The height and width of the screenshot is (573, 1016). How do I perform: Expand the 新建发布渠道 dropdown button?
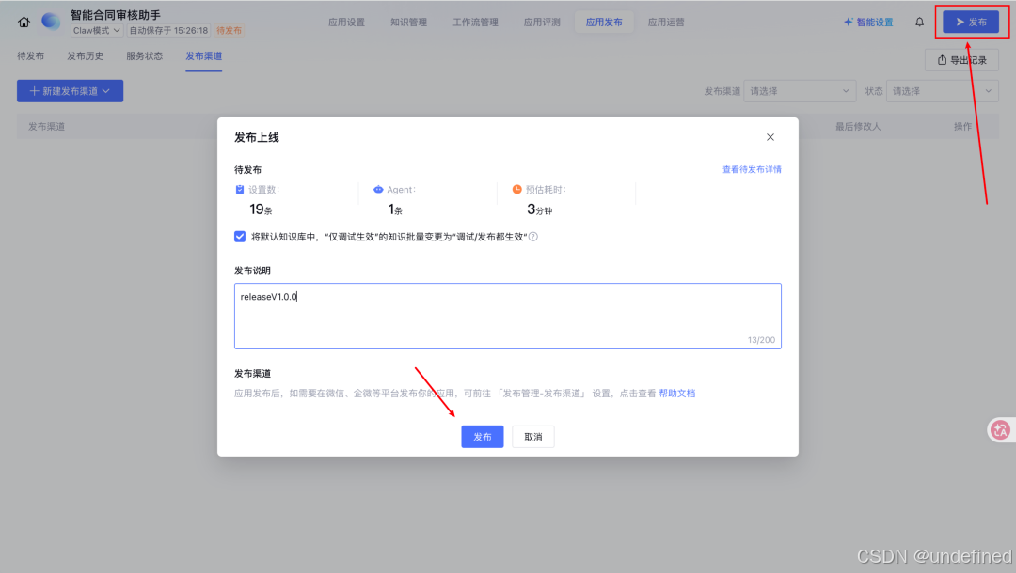[x=70, y=91]
